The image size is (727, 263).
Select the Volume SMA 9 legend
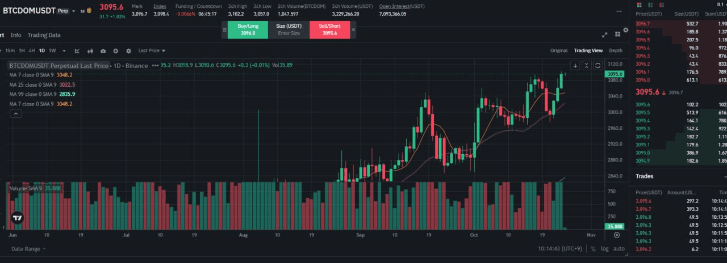(x=35, y=188)
